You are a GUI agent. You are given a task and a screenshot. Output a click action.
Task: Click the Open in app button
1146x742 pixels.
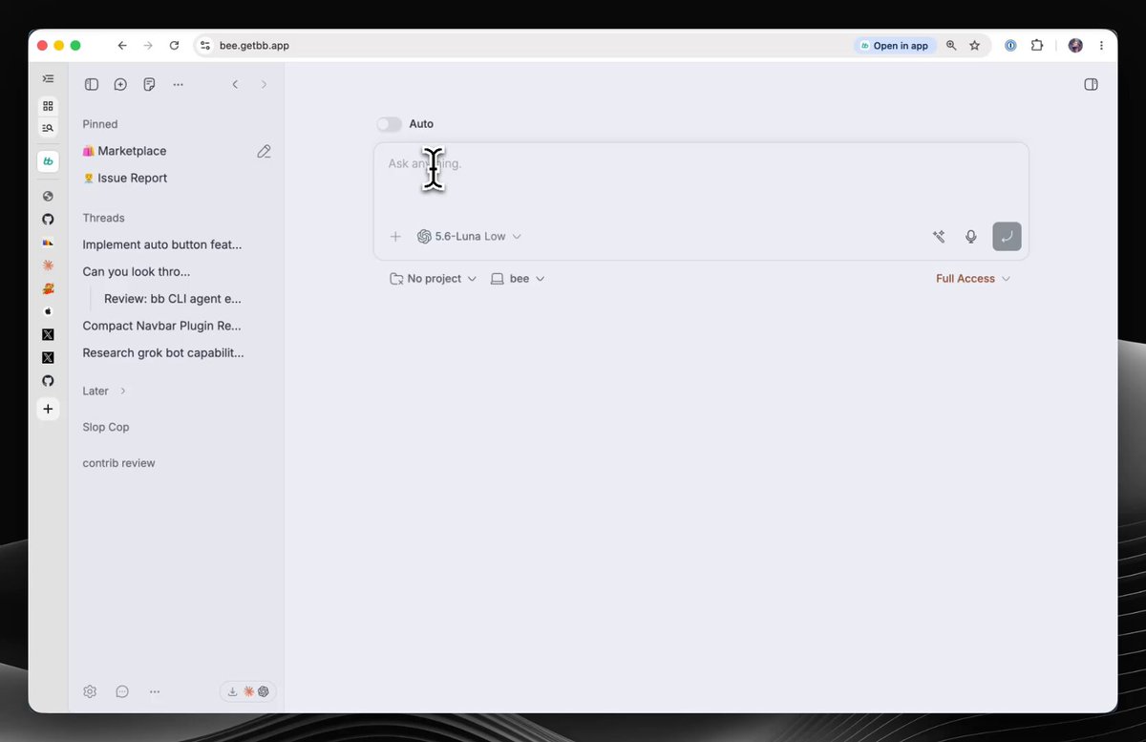(x=893, y=45)
